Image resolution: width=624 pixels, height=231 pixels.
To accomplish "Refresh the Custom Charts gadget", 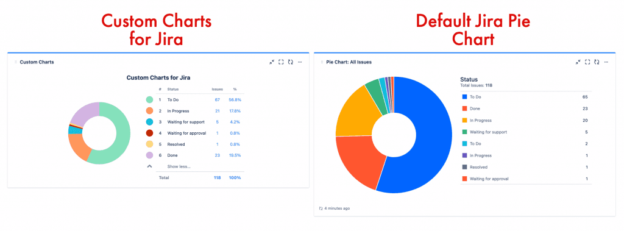I will tap(291, 62).
